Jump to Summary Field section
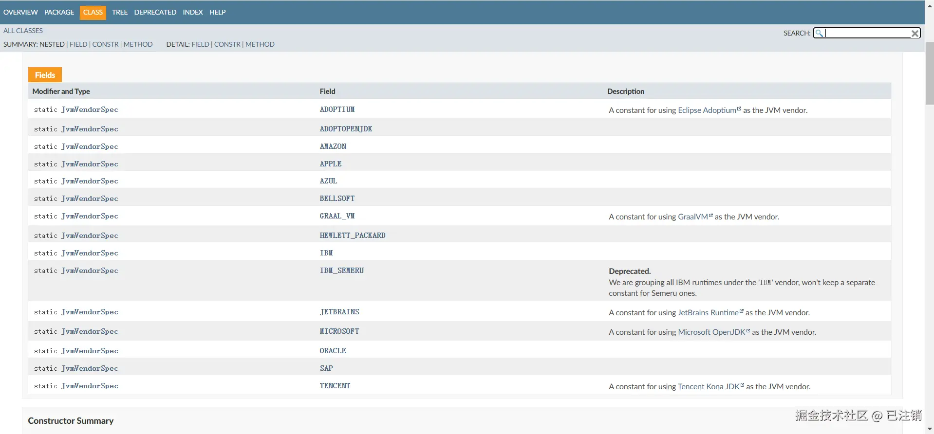934x434 pixels. (x=78, y=44)
